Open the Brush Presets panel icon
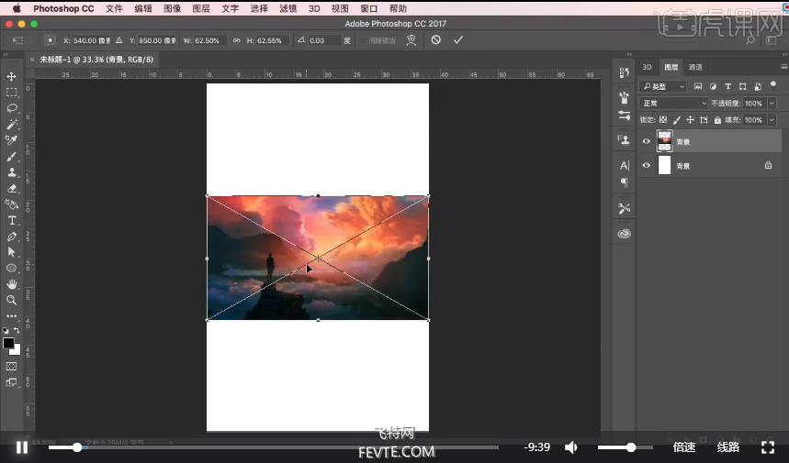The width and height of the screenshot is (789, 463). click(x=625, y=97)
